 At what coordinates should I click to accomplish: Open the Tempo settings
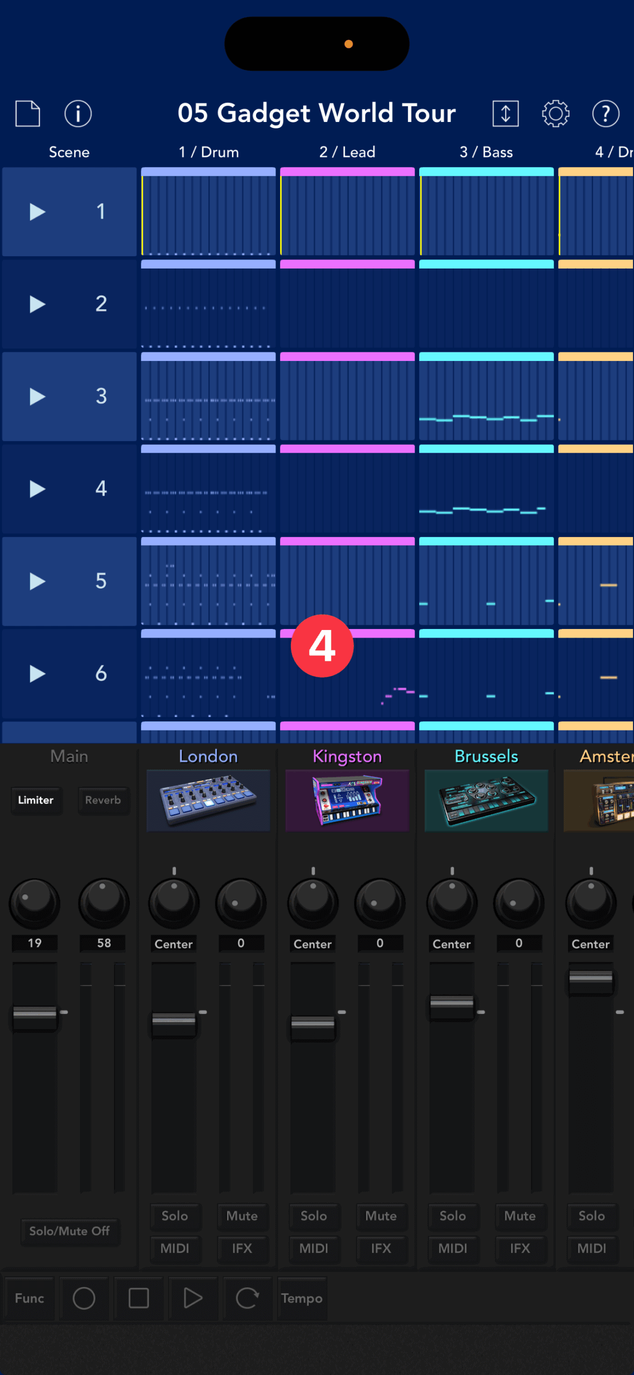(x=302, y=1298)
